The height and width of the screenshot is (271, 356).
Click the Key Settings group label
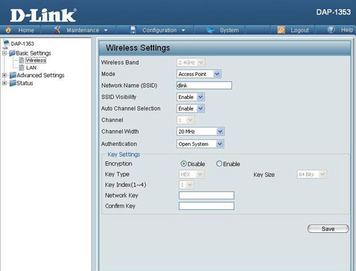pos(124,154)
